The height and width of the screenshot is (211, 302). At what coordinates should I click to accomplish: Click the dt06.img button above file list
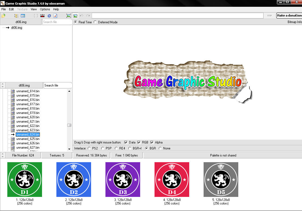(24, 85)
